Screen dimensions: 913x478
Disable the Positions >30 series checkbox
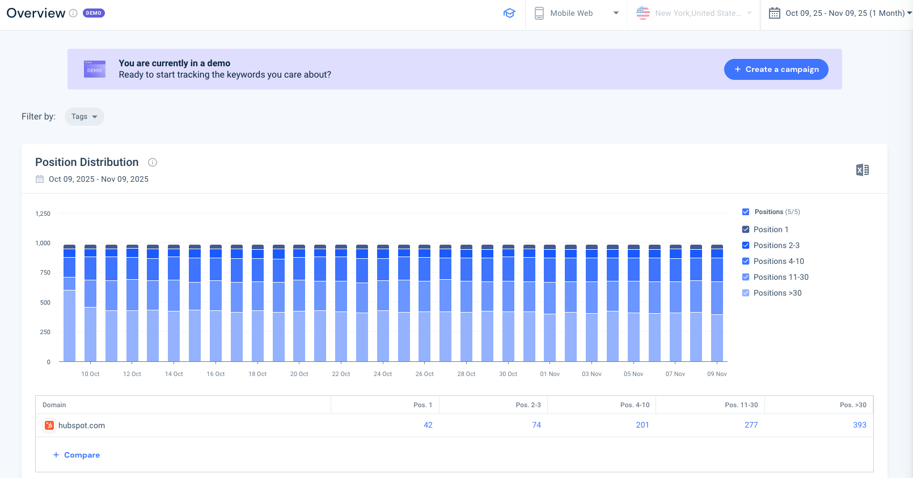pyautogui.click(x=746, y=293)
